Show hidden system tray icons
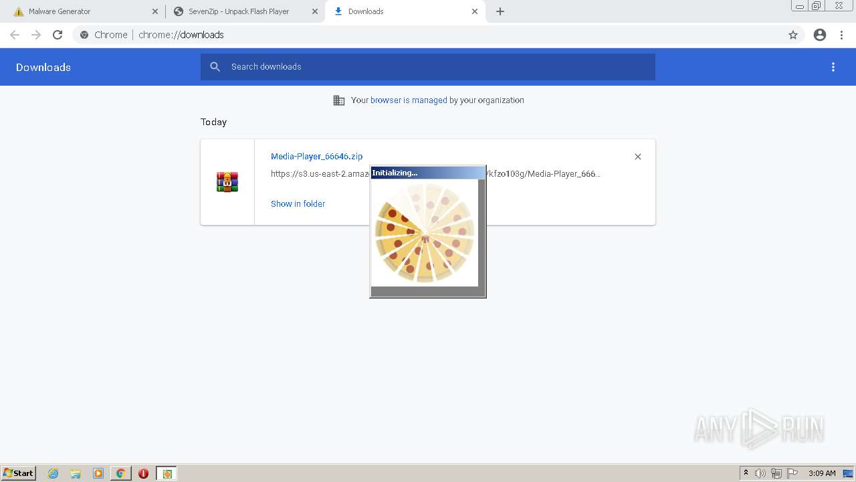This screenshot has width=856, height=482. click(746, 473)
